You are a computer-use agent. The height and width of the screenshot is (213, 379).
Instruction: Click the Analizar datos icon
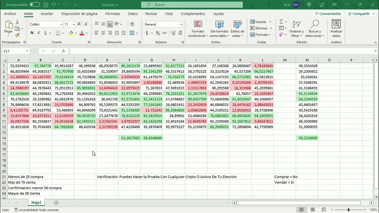click(336, 29)
